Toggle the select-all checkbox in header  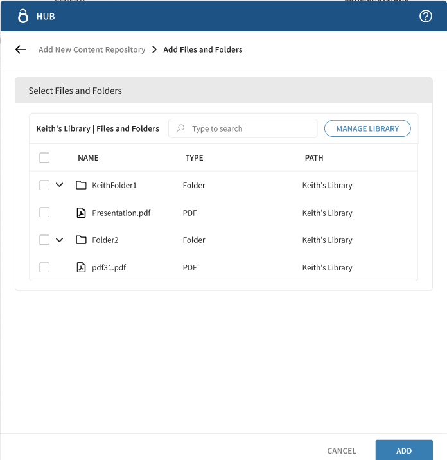(44, 157)
